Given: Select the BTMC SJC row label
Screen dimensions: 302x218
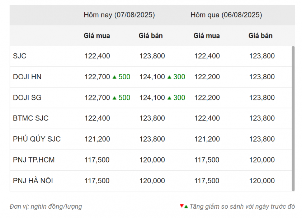Looking at the screenshot, I should (30, 118).
